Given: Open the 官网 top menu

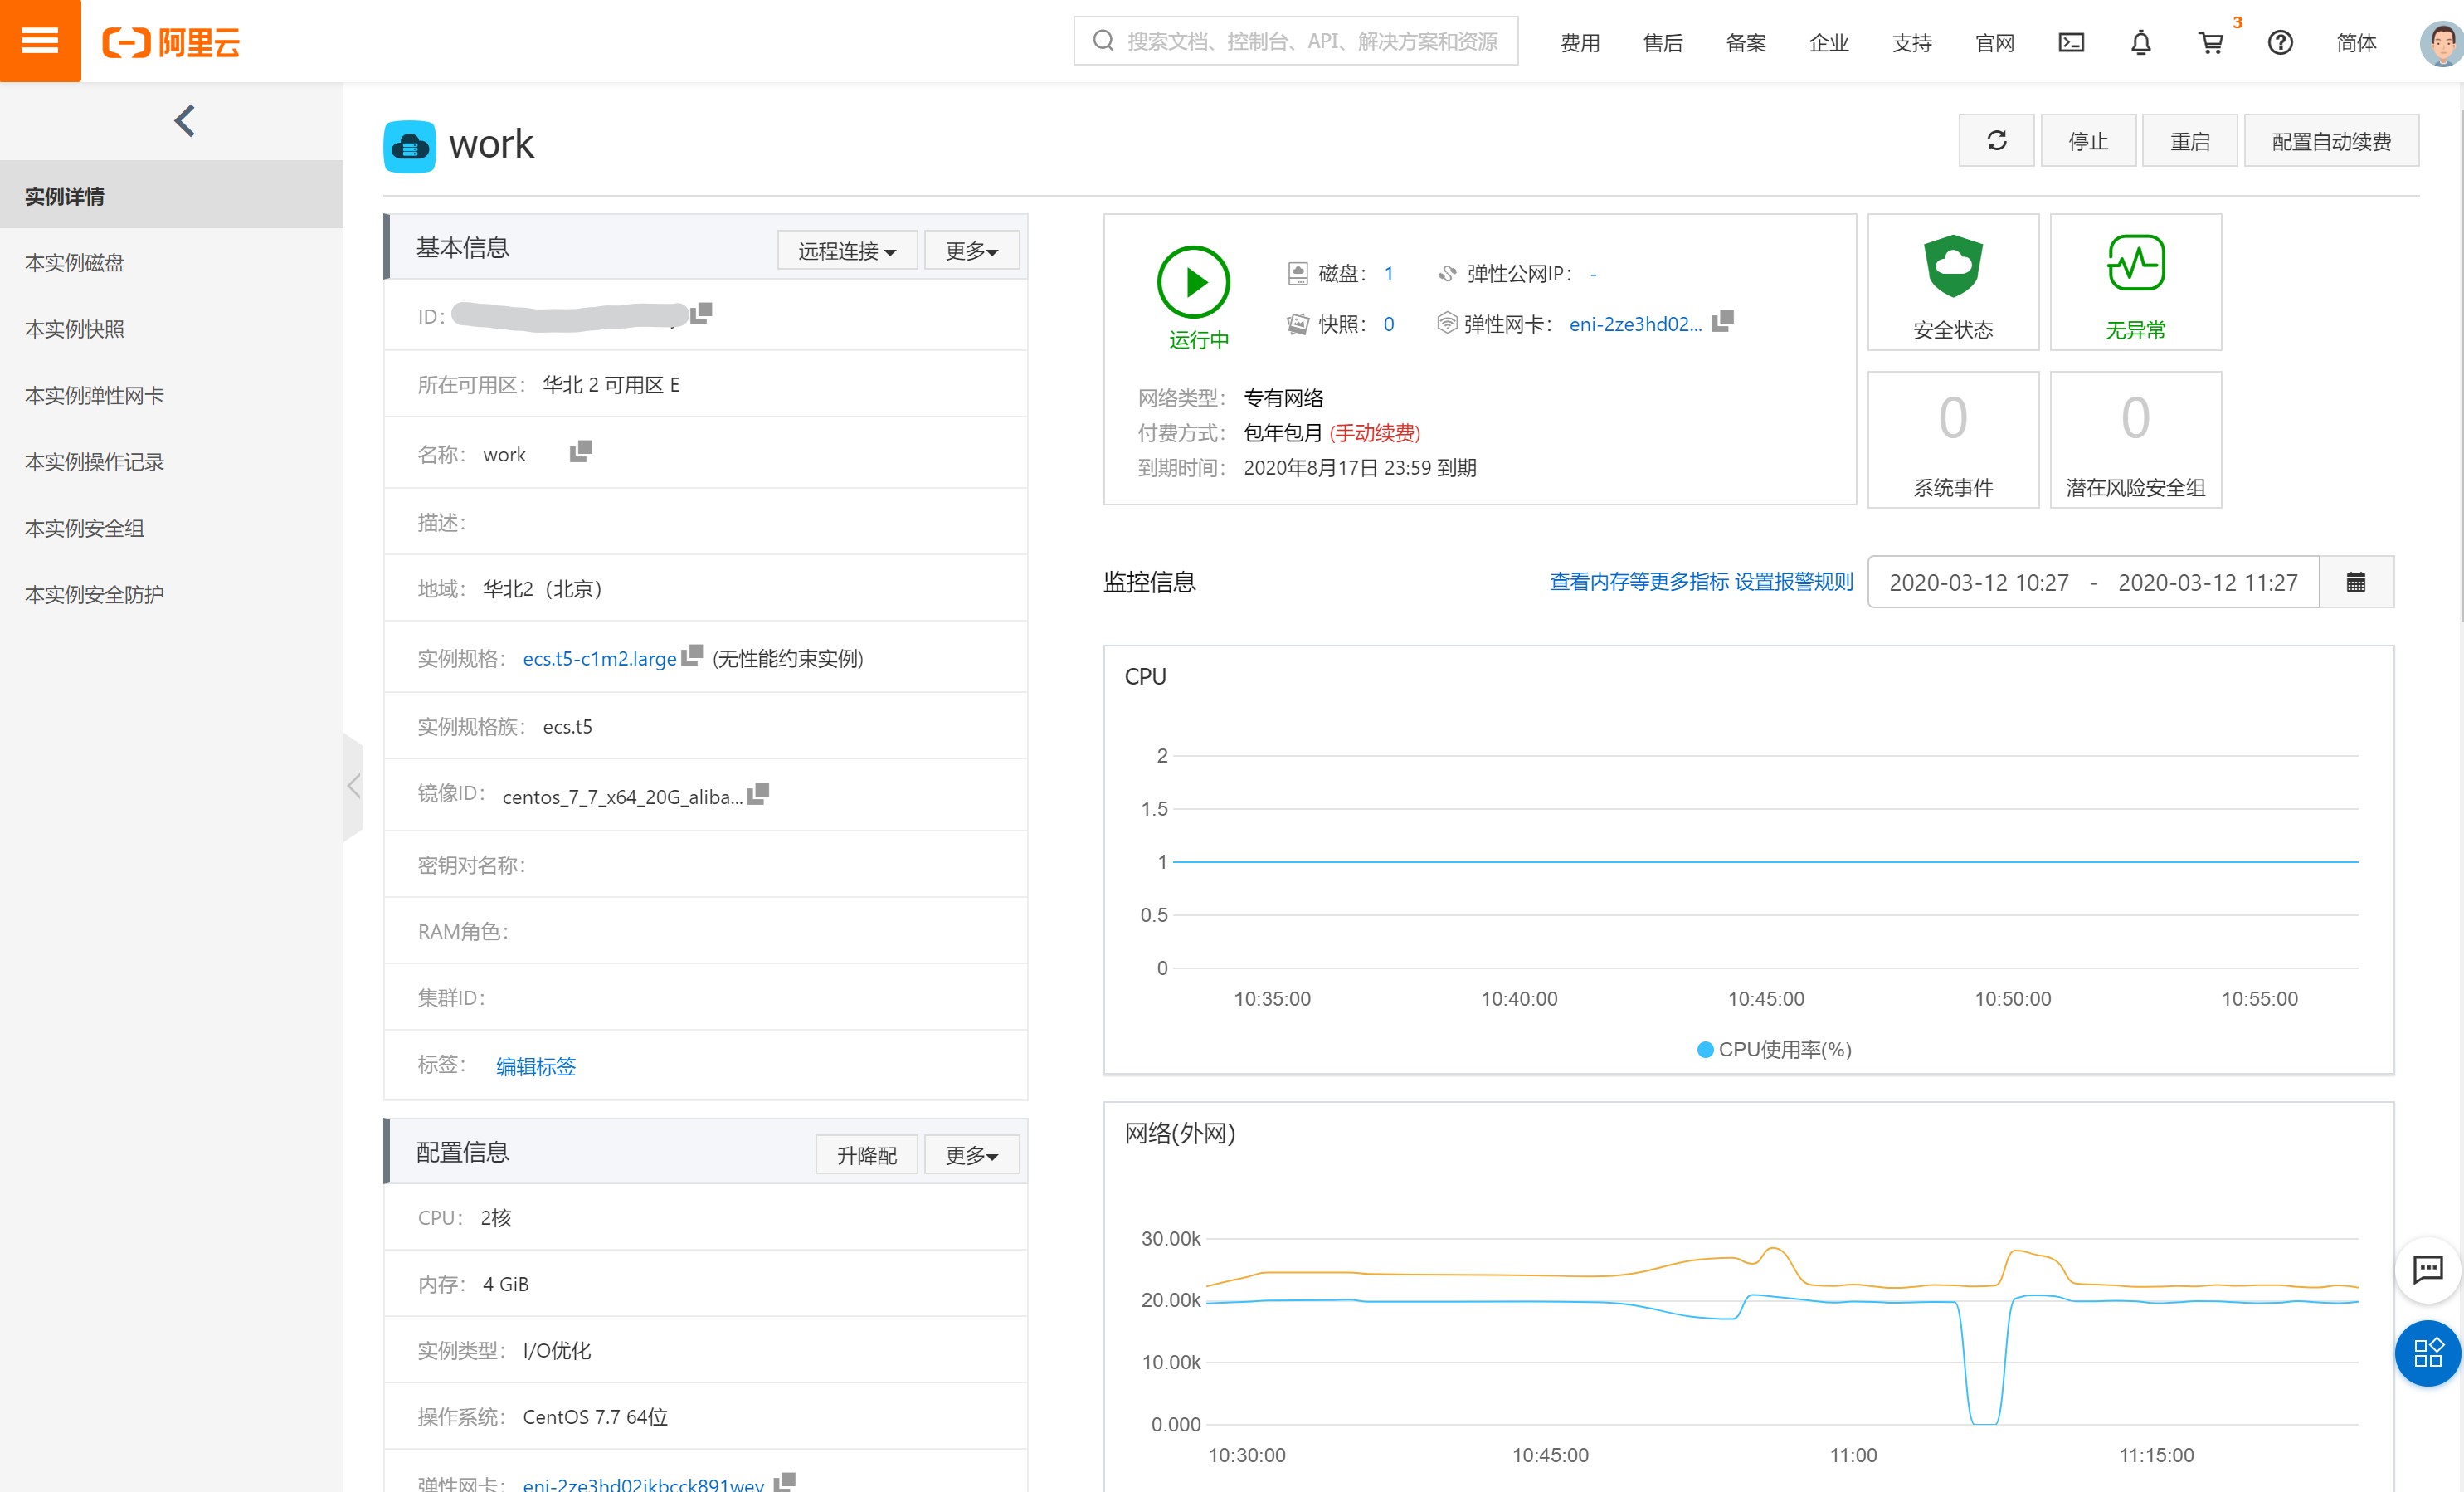Looking at the screenshot, I should pyautogui.click(x=1995, y=43).
